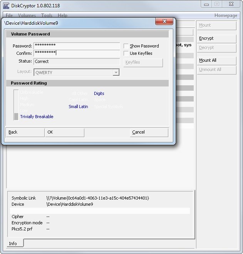Open the Help menu

[x=62, y=15]
